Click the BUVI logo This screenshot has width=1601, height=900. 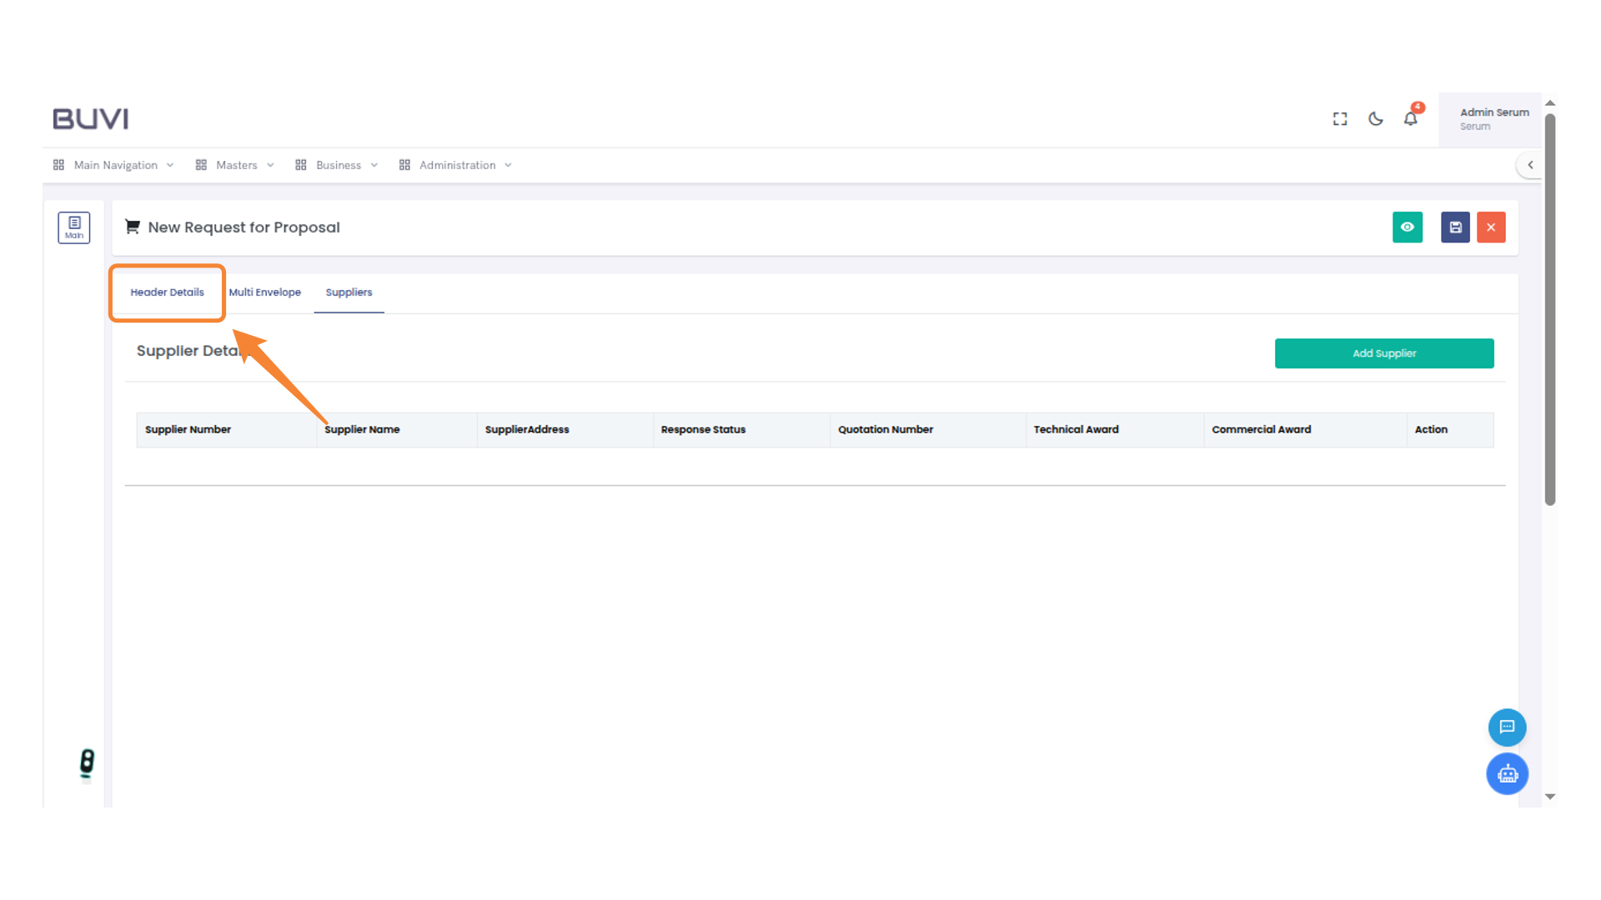point(90,118)
